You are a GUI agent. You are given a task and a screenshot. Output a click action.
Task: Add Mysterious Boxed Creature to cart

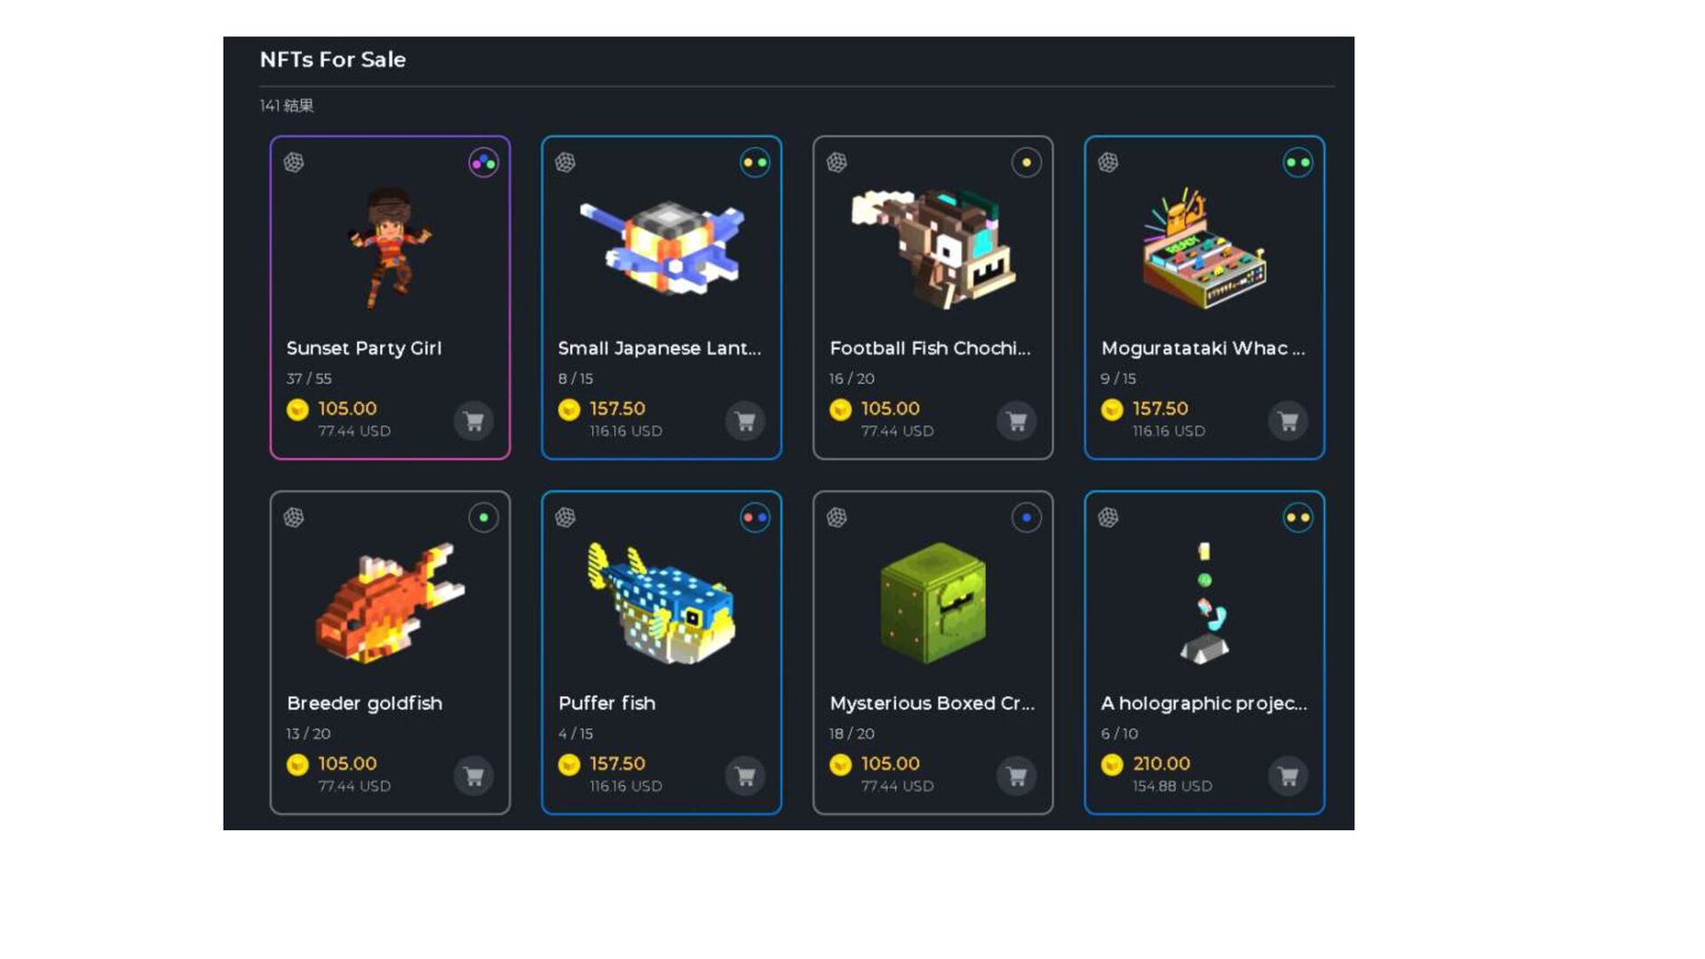[x=1017, y=776]
